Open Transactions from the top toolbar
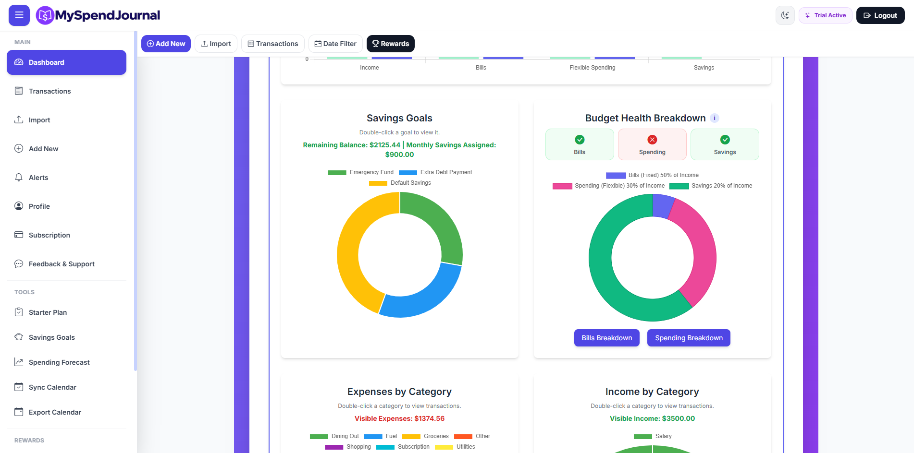This screenshot has width=914, height=453. point(272,44)
